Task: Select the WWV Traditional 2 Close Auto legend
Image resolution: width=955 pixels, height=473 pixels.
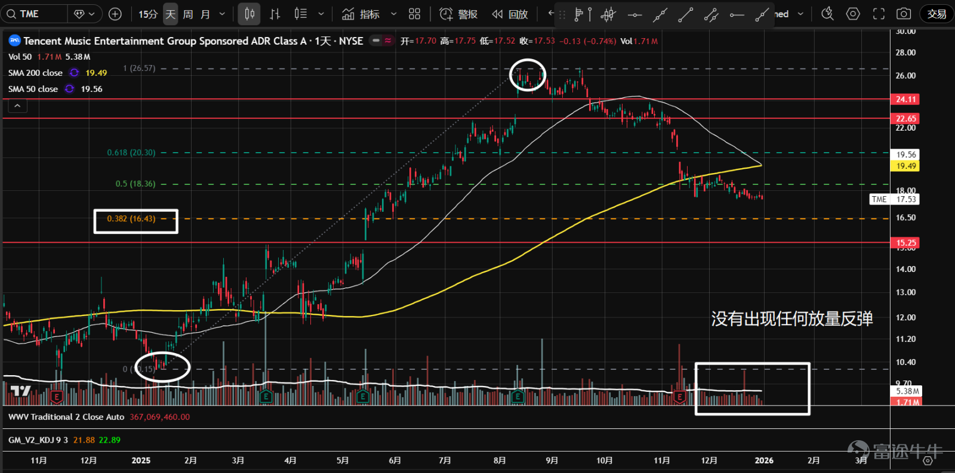Action: (66, 417)
